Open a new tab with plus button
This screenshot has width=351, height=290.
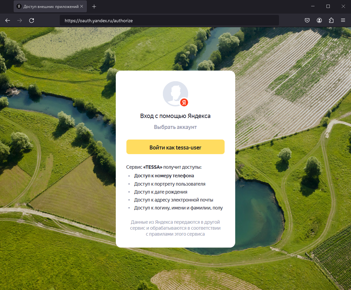[x=94, y=7]
